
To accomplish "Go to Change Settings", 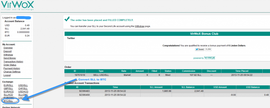I will (12, 72).
